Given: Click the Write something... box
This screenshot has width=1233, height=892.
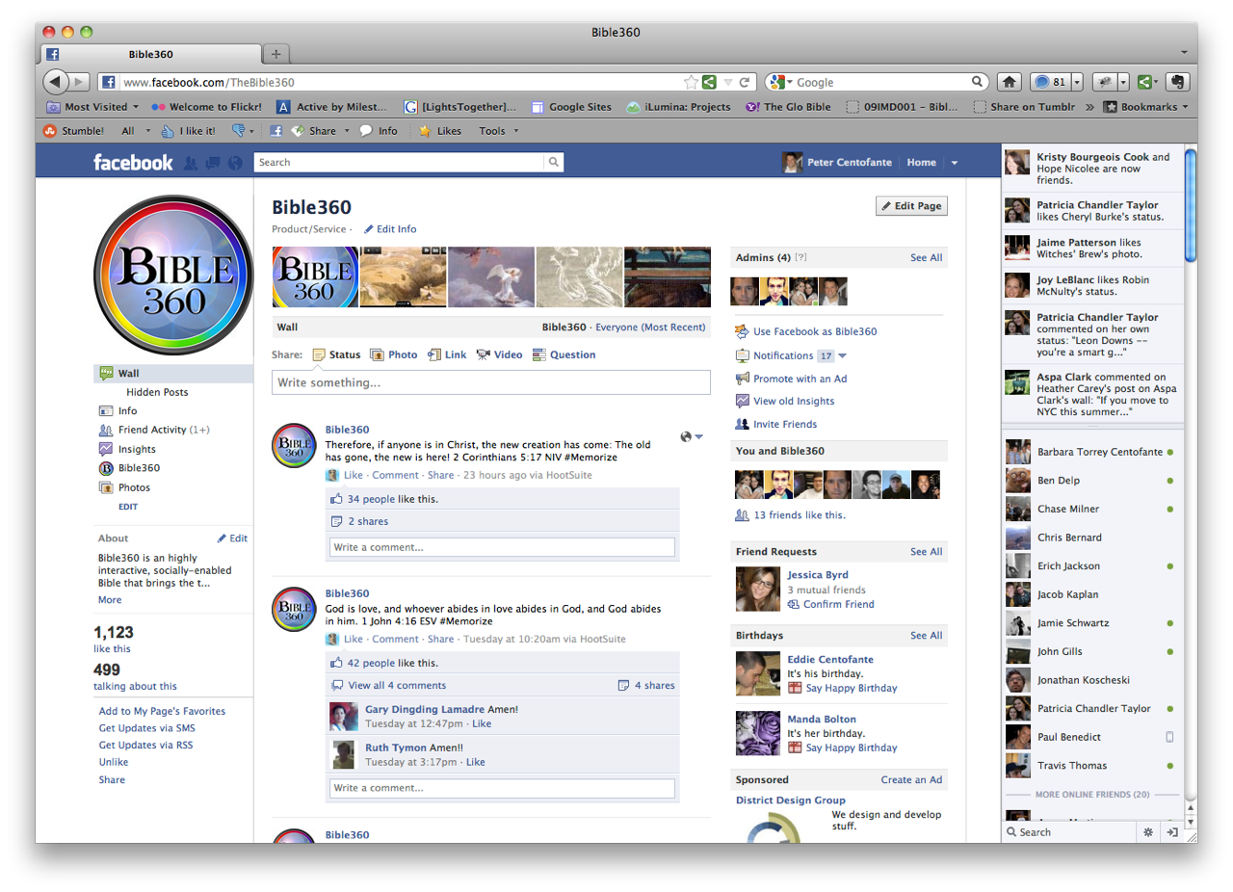Looking at the screenshot, I should pos(491,382).
